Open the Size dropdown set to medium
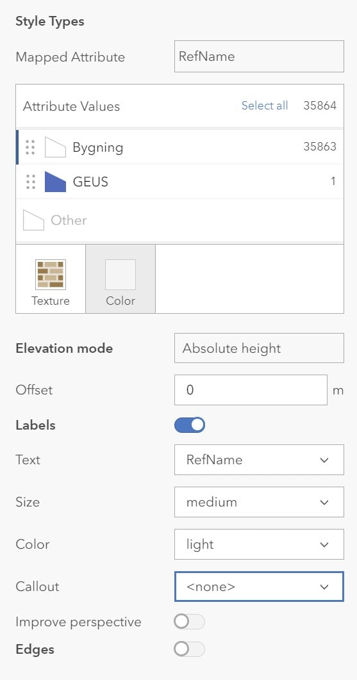 259,502
